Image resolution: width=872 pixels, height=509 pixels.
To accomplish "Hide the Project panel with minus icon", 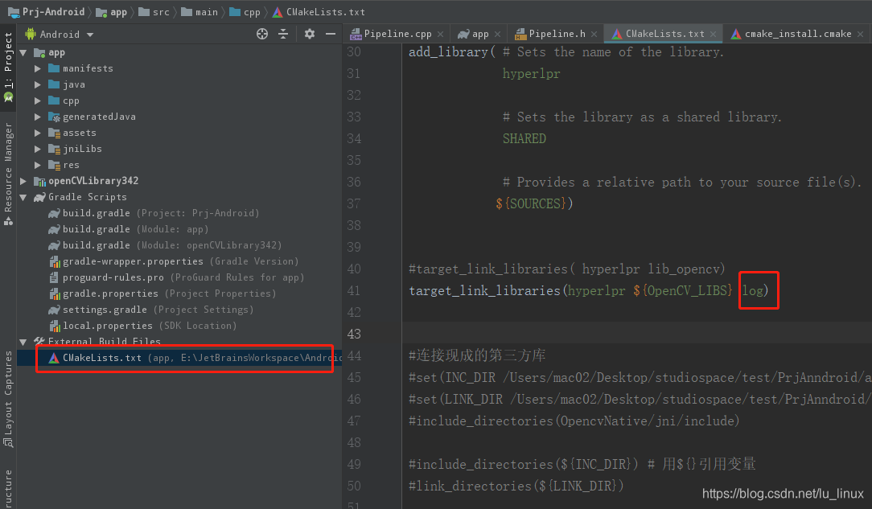I will click(331, 34).
